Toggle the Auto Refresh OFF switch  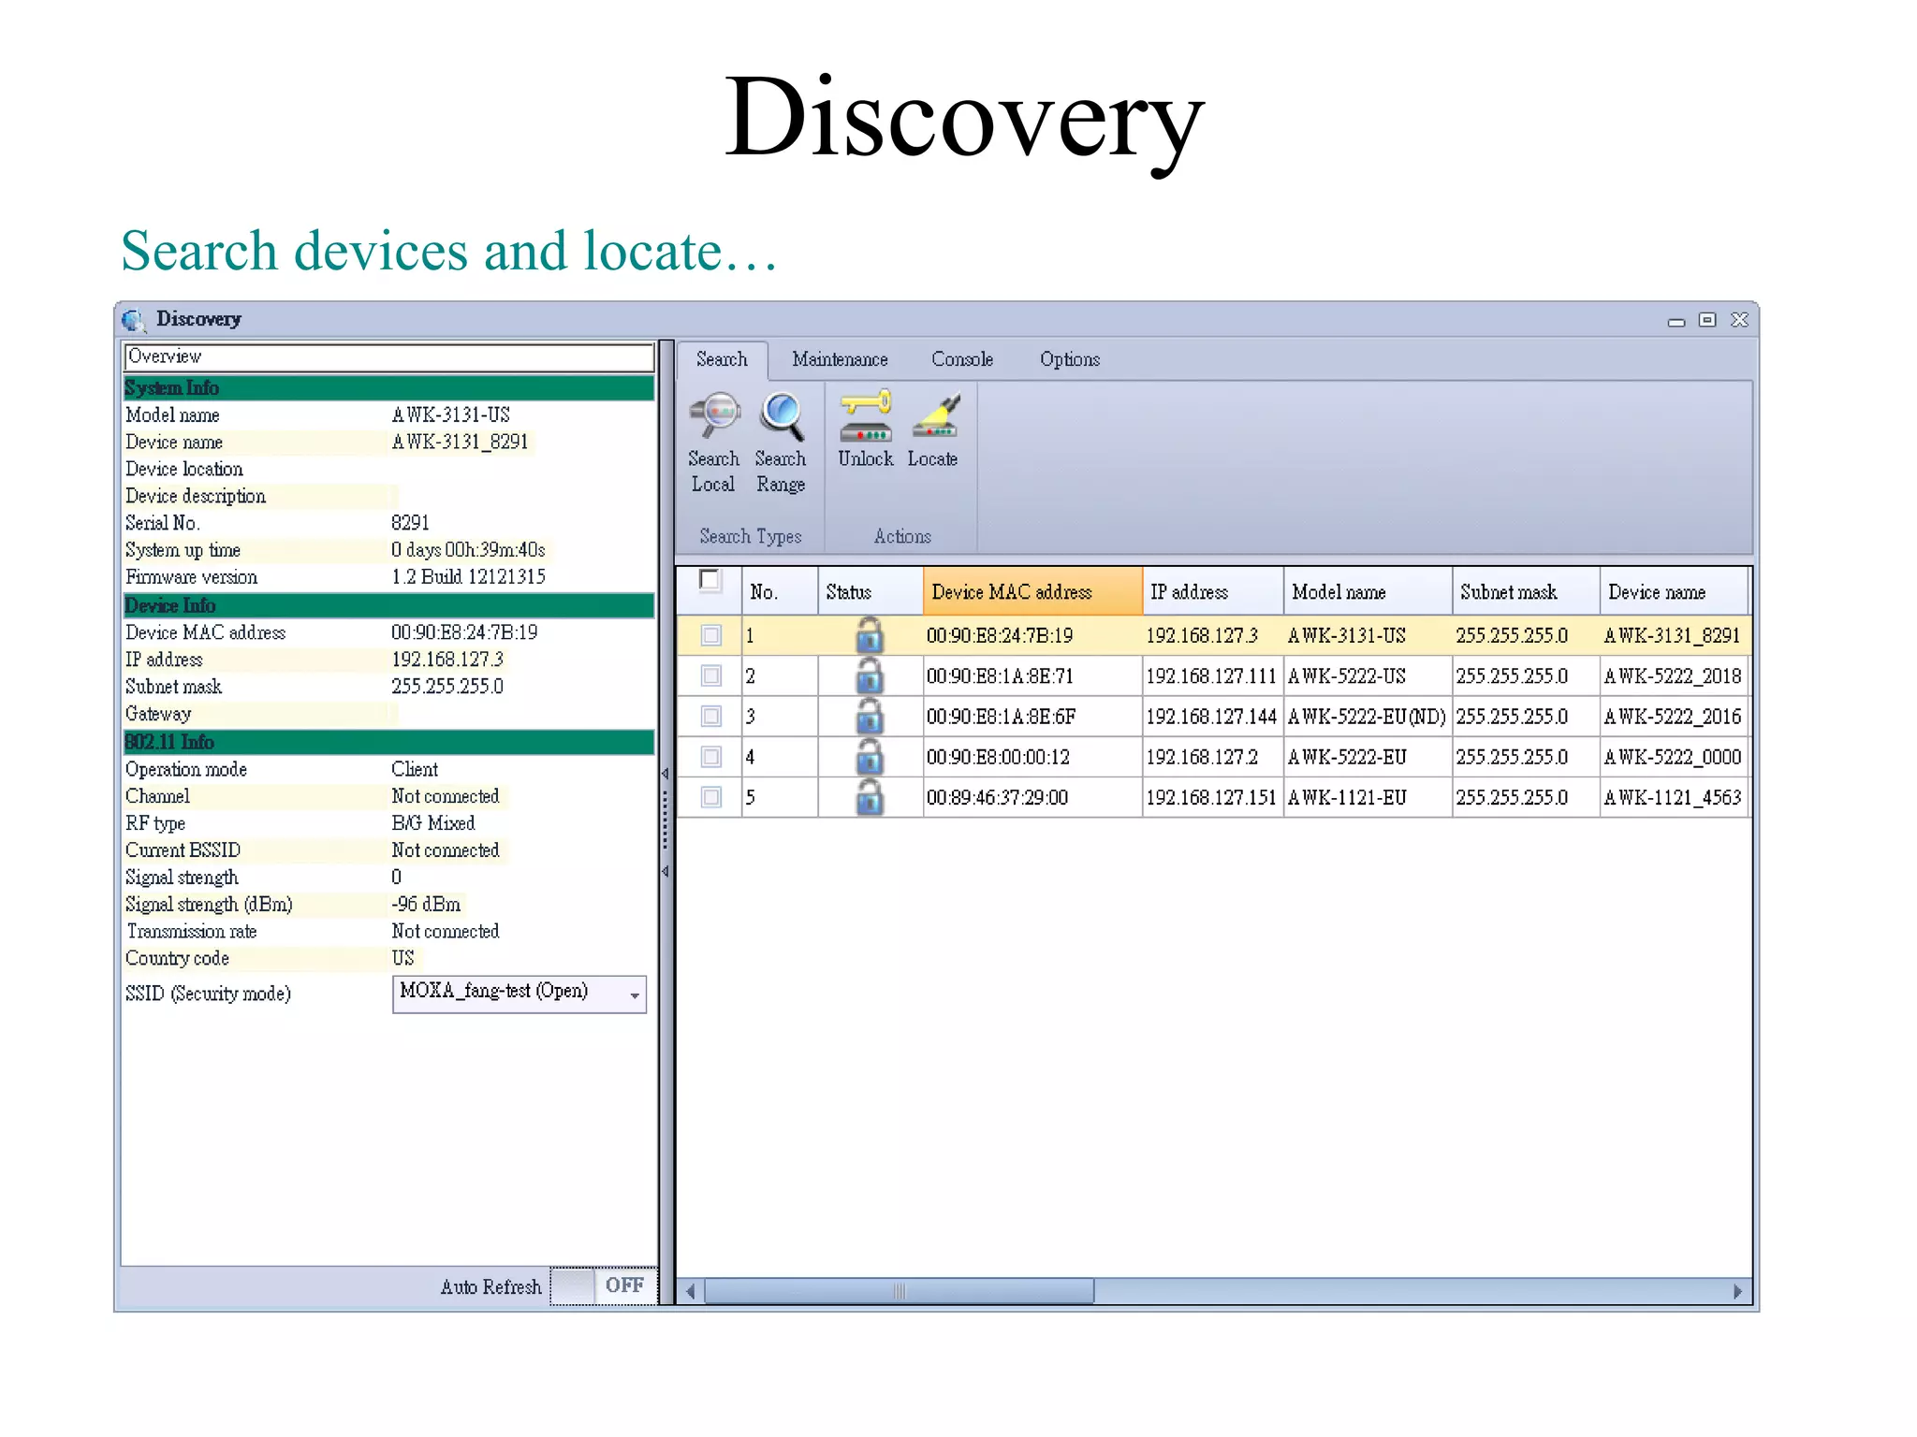tap(604, 1286)
